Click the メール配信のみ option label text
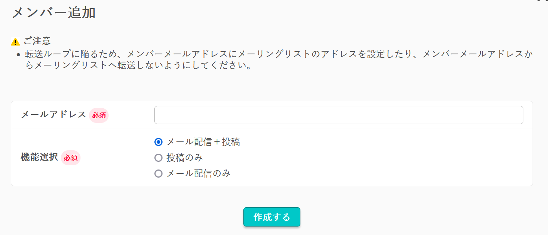 point(198,174)
